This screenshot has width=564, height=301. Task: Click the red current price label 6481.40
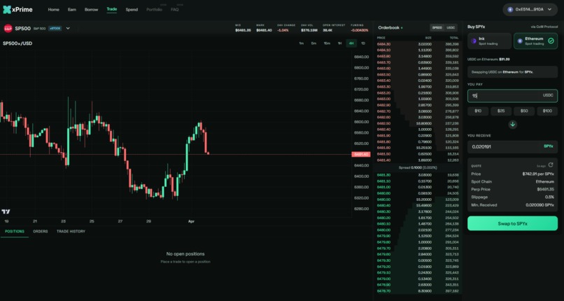click(x=361, y=154)
